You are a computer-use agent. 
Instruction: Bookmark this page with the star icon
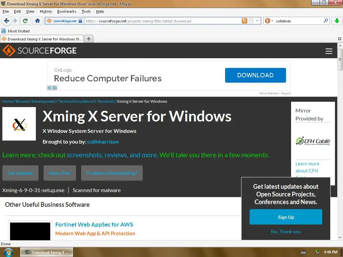251,21
